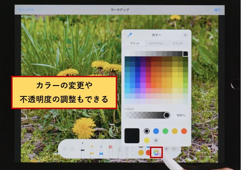The height and width of the screenshot is (170, 241).
Task: Select the saved blue color dot
Action: [156, 131]
